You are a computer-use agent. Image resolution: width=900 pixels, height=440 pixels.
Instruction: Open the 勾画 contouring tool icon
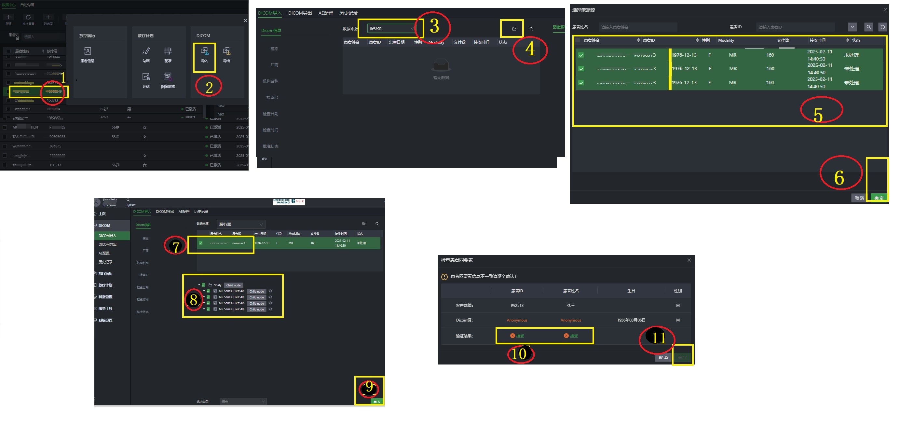click(146, 51)
